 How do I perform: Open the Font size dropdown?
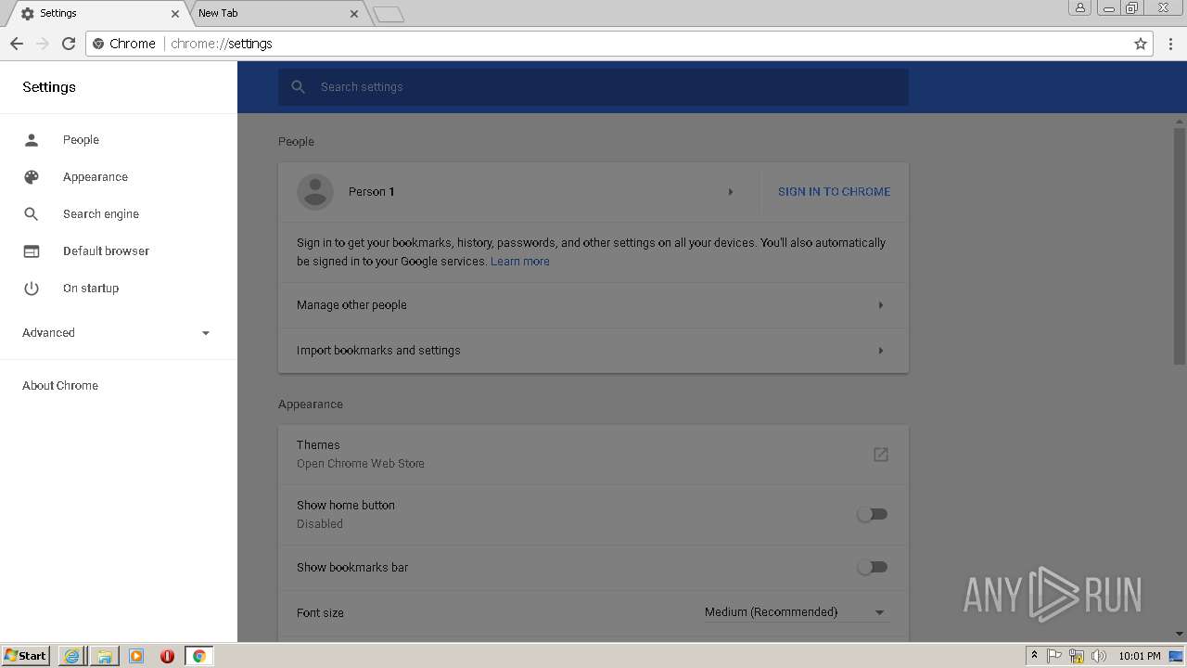[796, 612]
